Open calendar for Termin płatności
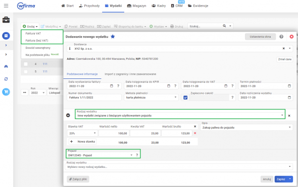The width and height of the screenshot is (298, 187). pyautogui.click(x=289, y=86)
